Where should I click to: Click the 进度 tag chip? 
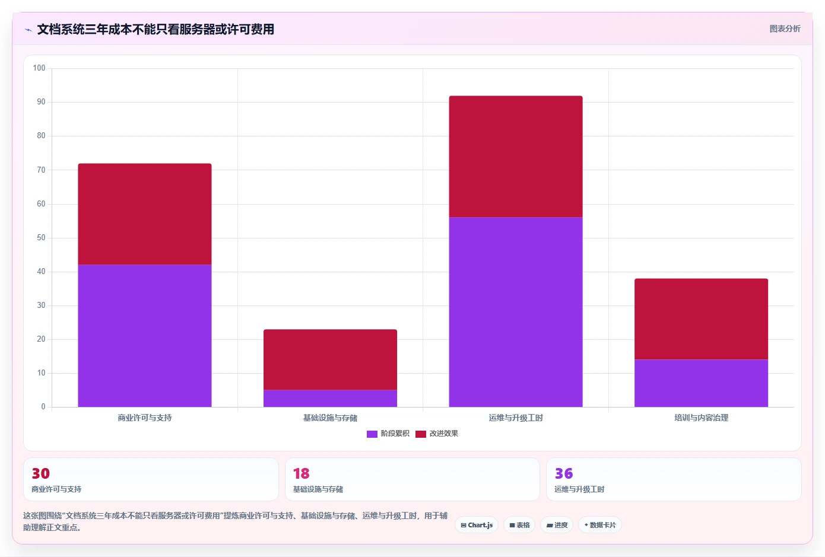point(557,525)
